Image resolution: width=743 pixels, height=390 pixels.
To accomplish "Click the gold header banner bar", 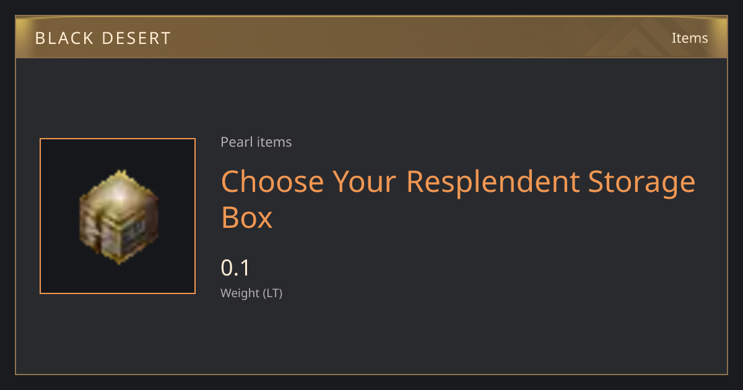I will [371, 37].
